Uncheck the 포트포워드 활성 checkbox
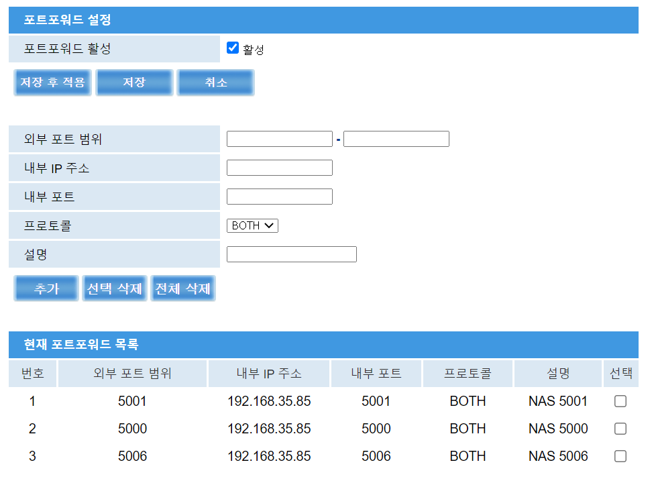 pos(233,48)
